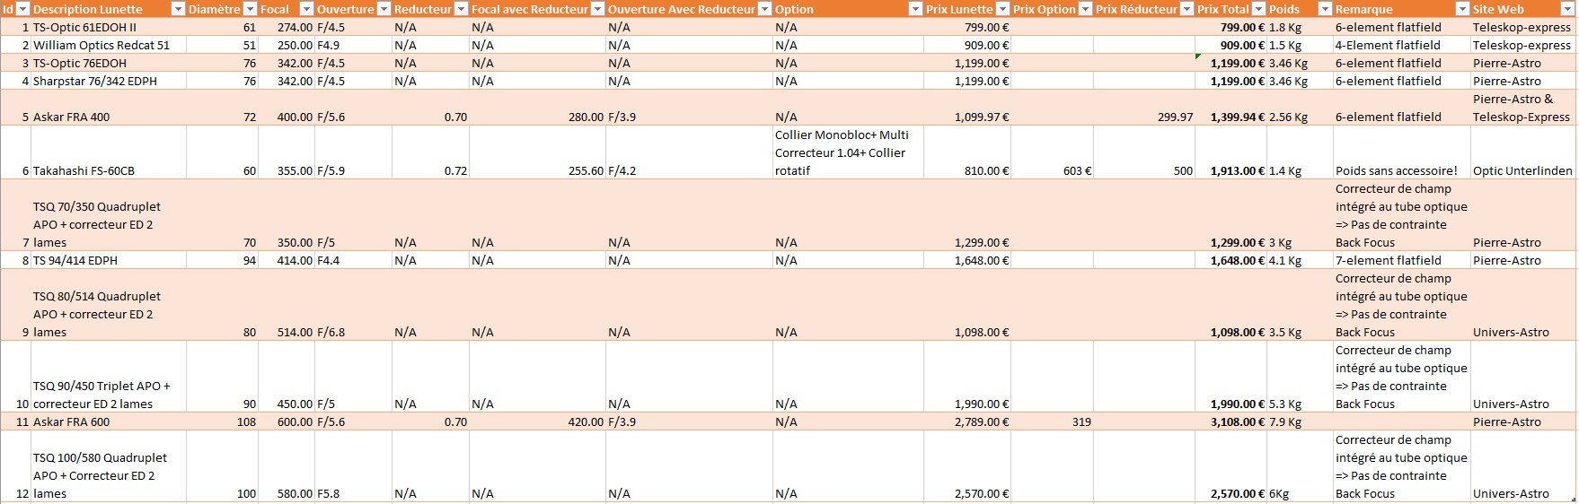1579x504 pixels.
Task: Select the 'William Optics Redcat 51' cell
Action: tap(109, 45)
